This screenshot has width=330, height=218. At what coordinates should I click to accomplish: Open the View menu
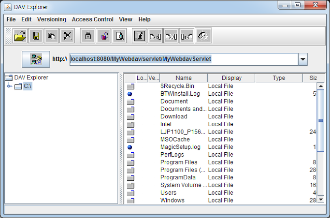click(126, 19)
